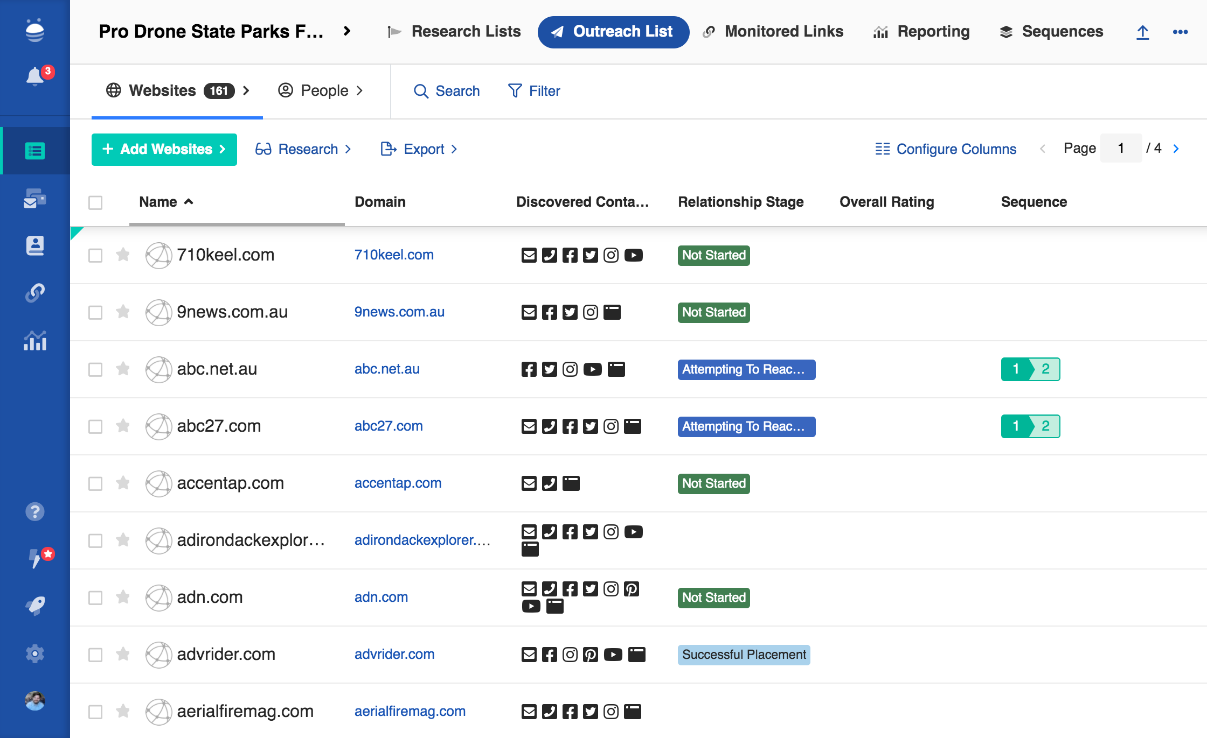Image resolution: width=1207 pixels, height=738 pixels.
Task: Tick the checkbox for advrider.com
Action: (95, 655)
